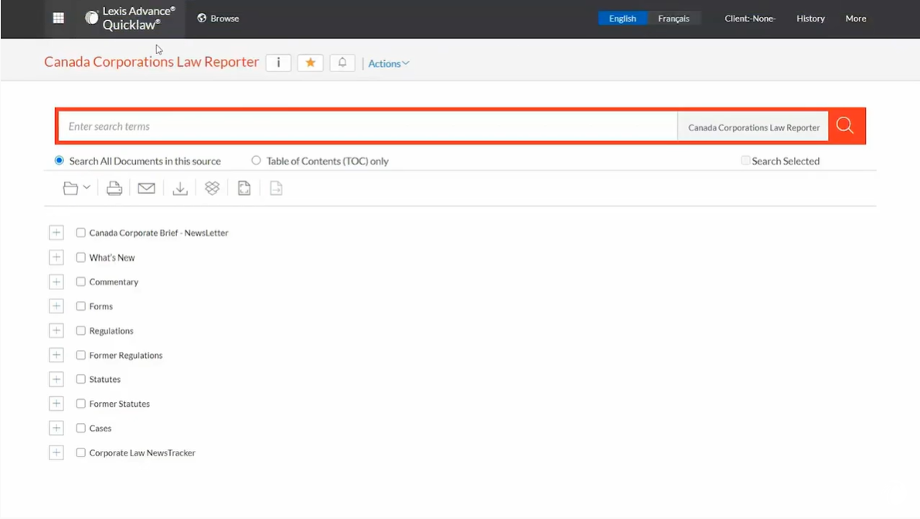Image resolution: width=920 pixels, height=519 pixels.
Task: Open the What's New entry
Action: [112, 257]
